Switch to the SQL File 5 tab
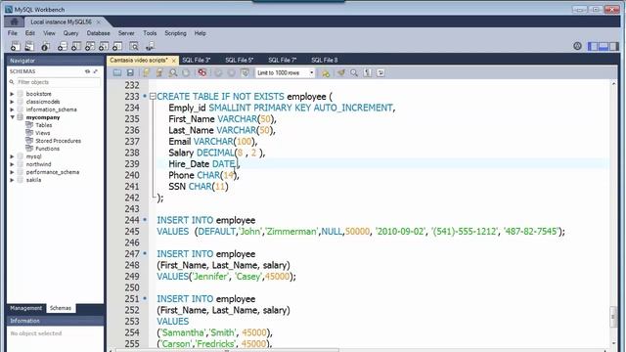 (x=239, y=61)
